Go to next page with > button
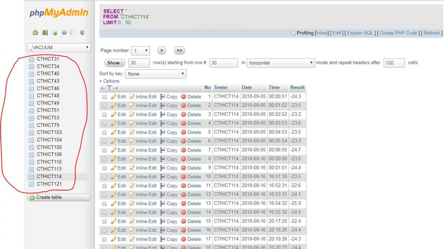The width and height of the screenshot is (444, 249). pos(162,51)
